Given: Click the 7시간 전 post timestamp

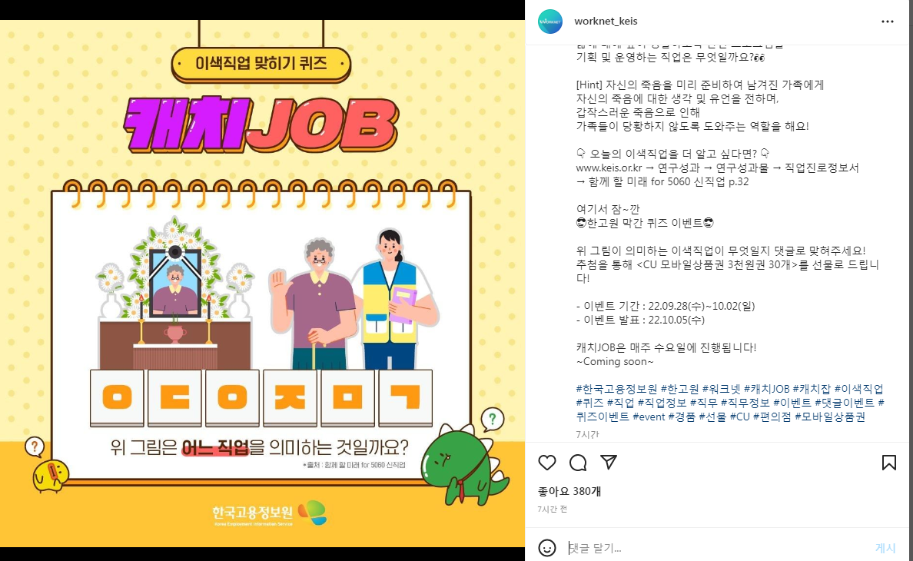Looking at the screenshot, I should pos(552,510).
